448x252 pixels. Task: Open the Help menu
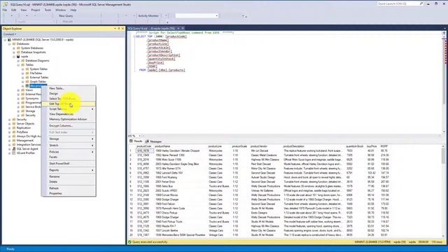coord(73,10)
